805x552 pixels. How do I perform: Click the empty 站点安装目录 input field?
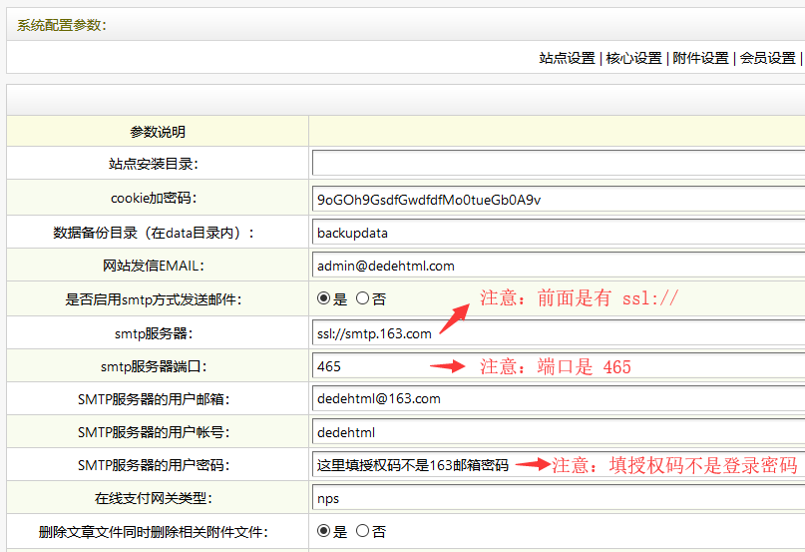pyautogui.click(x=557, y=163)
